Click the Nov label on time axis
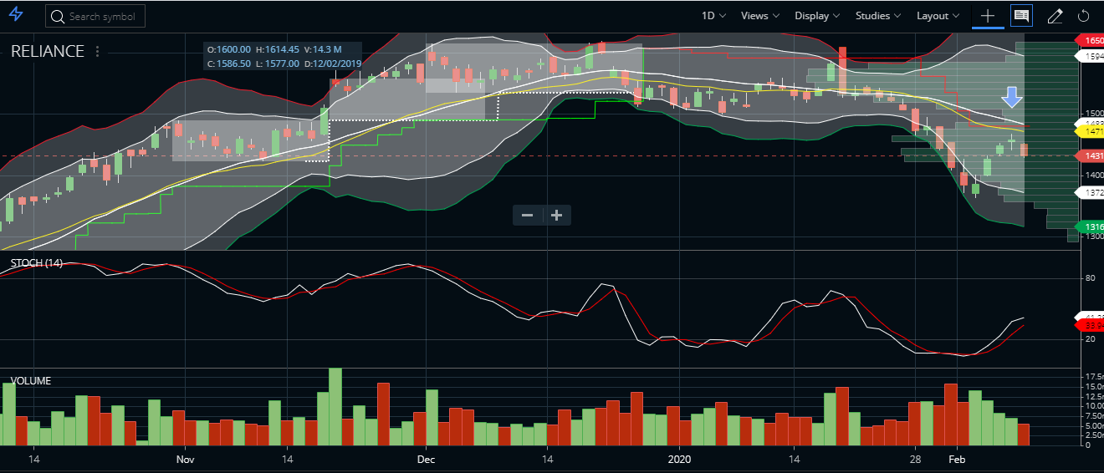The image size is (1104, 473). point(186,460)
